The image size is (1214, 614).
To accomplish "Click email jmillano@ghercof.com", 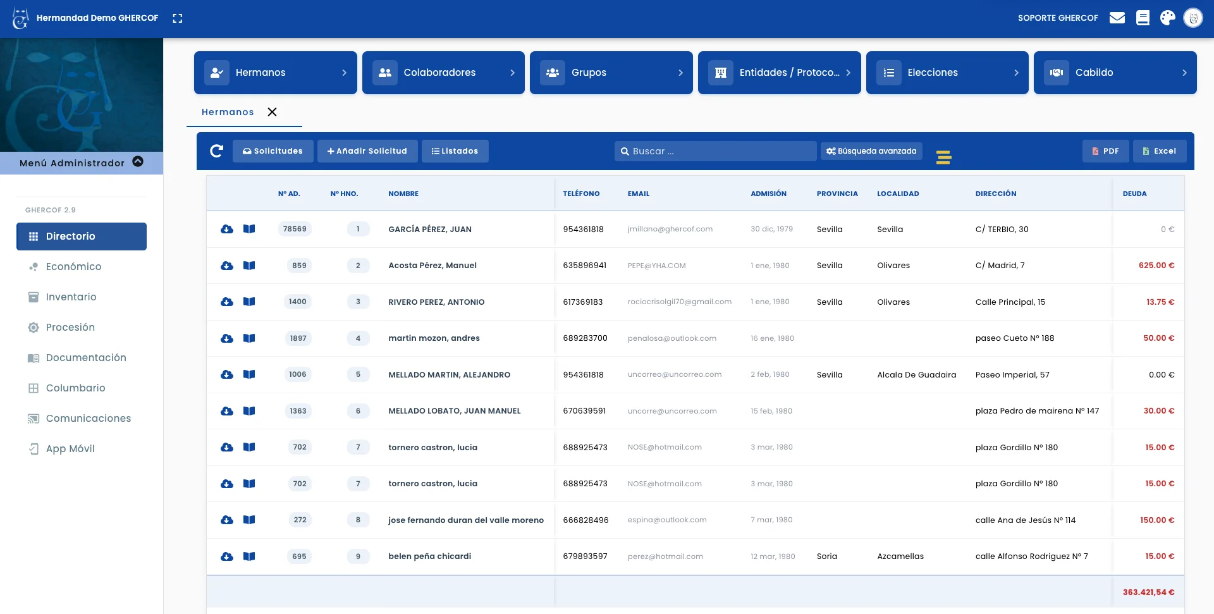I will click(x=670, y=229).
